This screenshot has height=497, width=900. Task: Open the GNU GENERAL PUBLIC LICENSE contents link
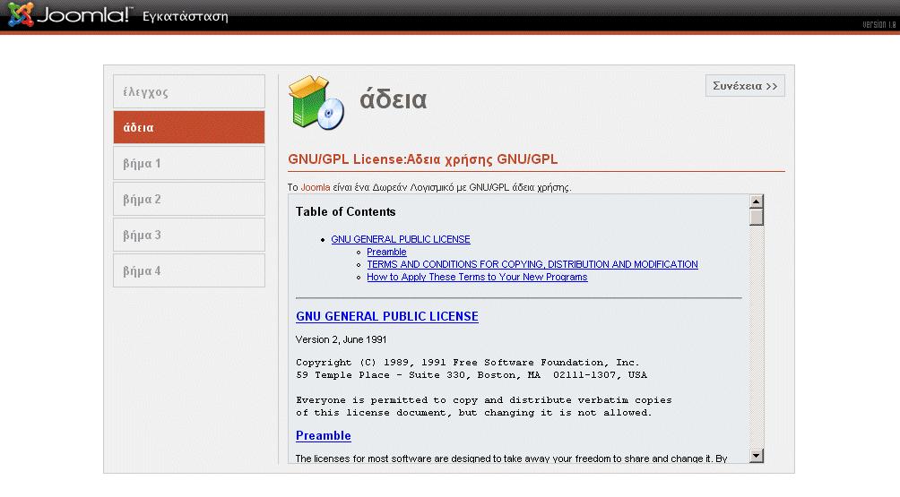click(400, 239)
